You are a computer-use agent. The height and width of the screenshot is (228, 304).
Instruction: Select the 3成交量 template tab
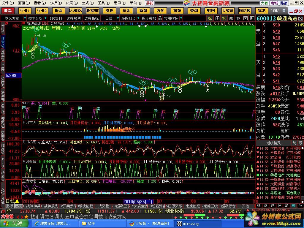pos(103,206)
